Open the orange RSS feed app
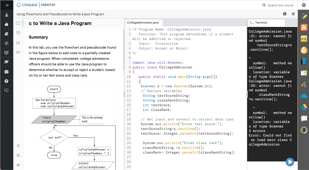The height and width of the screenshot is (170, 309). click(x=304, y=27)
